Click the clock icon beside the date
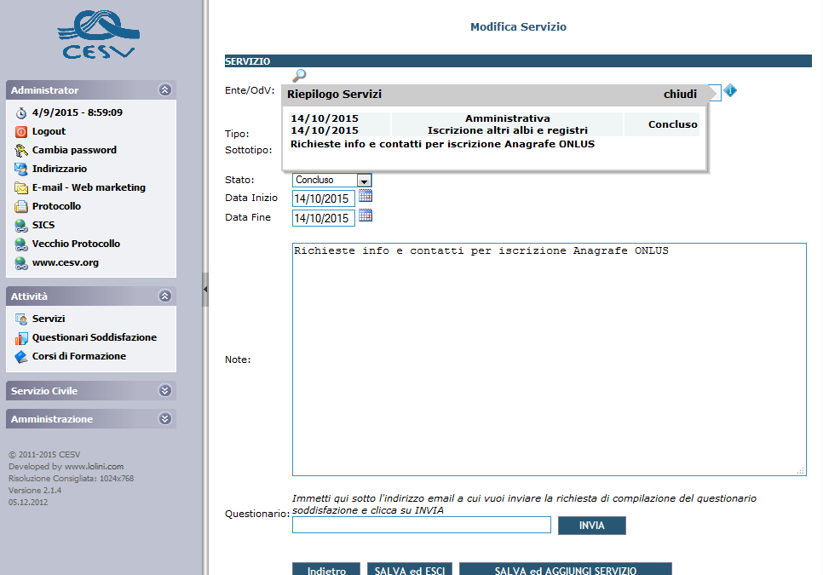This screenshot has height=575, width=823. tap(21, 112)
